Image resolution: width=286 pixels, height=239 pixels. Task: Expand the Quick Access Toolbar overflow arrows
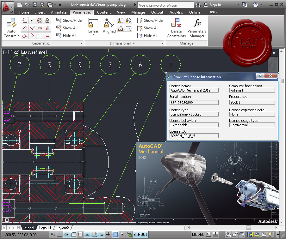click(60, 5)
